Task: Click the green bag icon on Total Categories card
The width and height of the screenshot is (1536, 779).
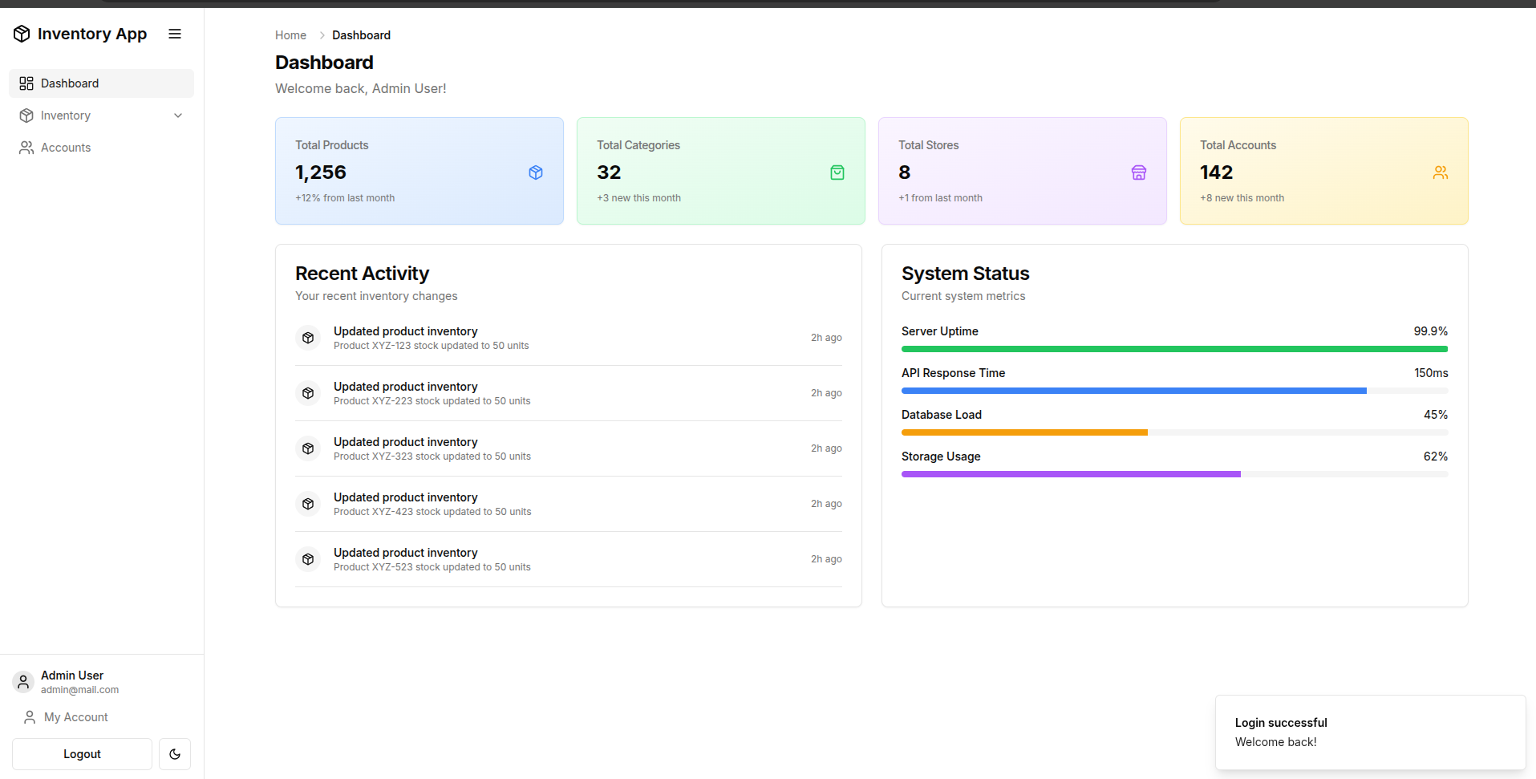Action: click(x=837, y=172)
